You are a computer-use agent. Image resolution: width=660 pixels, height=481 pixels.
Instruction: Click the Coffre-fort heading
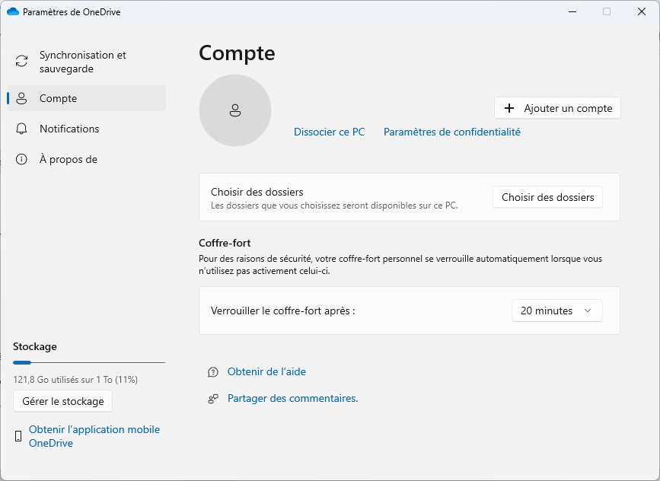(225, 244)
